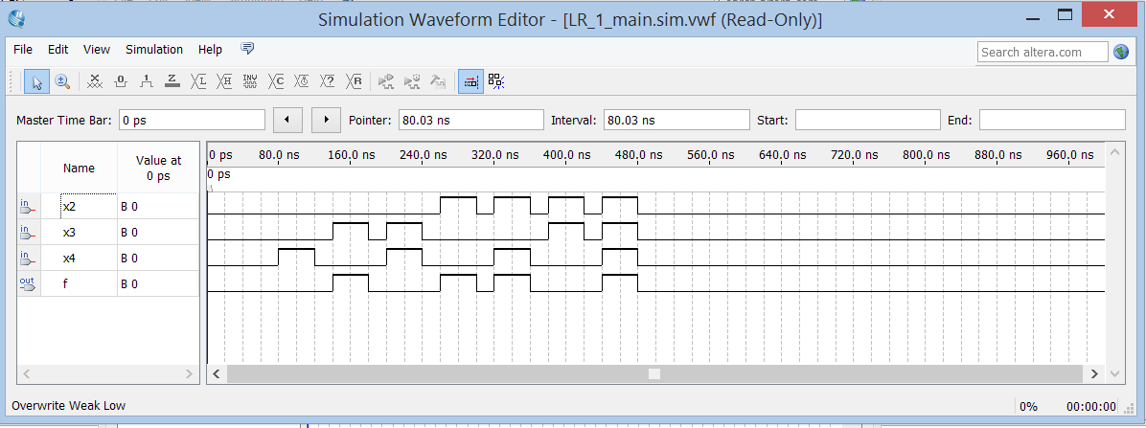Image resolution: width=1146 pixels, height=428 pixels.
Task: Click Generate Testbench script icon
Action: click(439, 81)
